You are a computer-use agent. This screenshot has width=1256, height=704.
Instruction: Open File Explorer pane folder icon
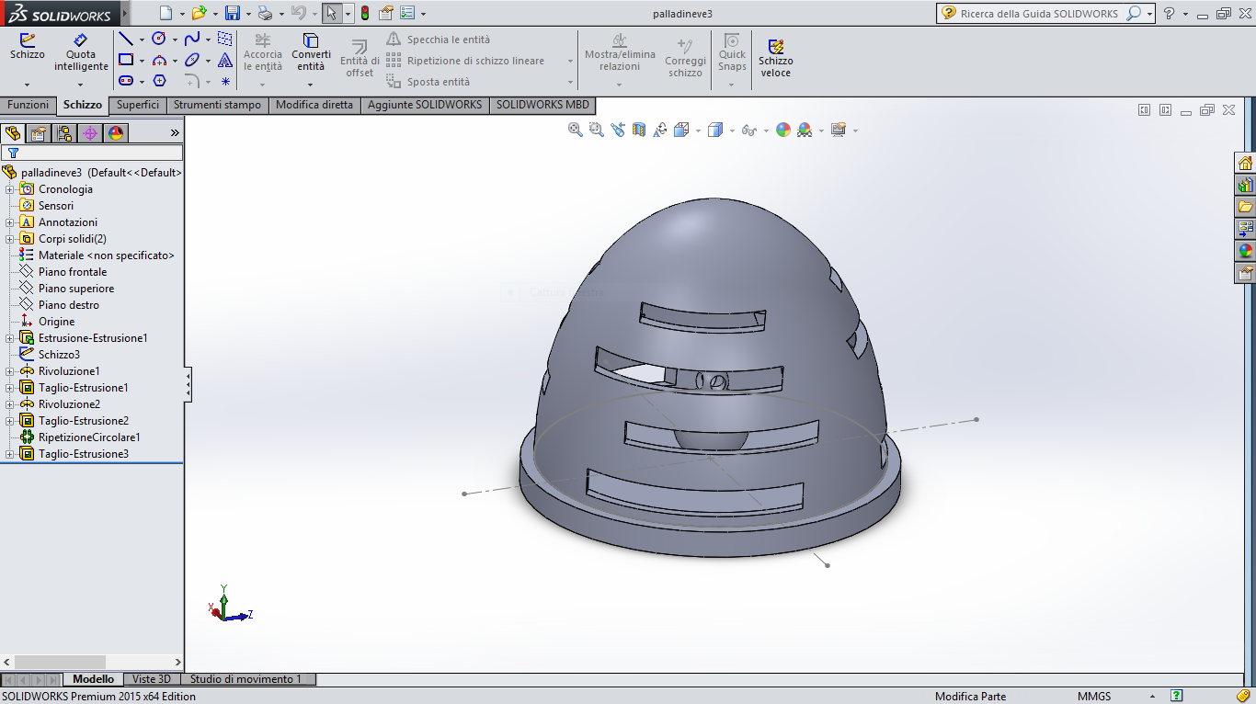click(1245, 207)
